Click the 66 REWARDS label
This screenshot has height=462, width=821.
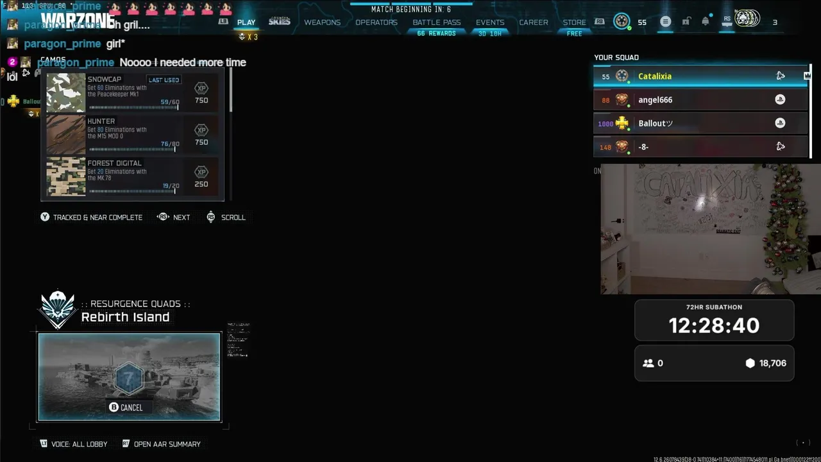436,33
